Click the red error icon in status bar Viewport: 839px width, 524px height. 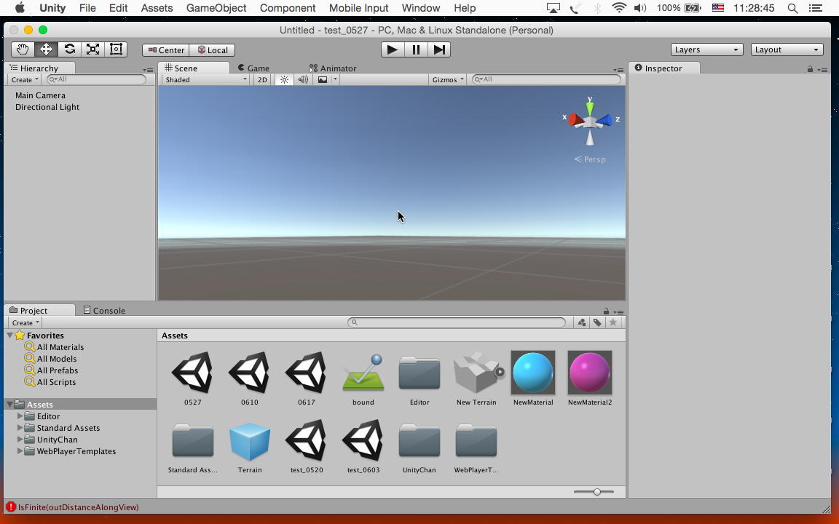click(11, 507)
